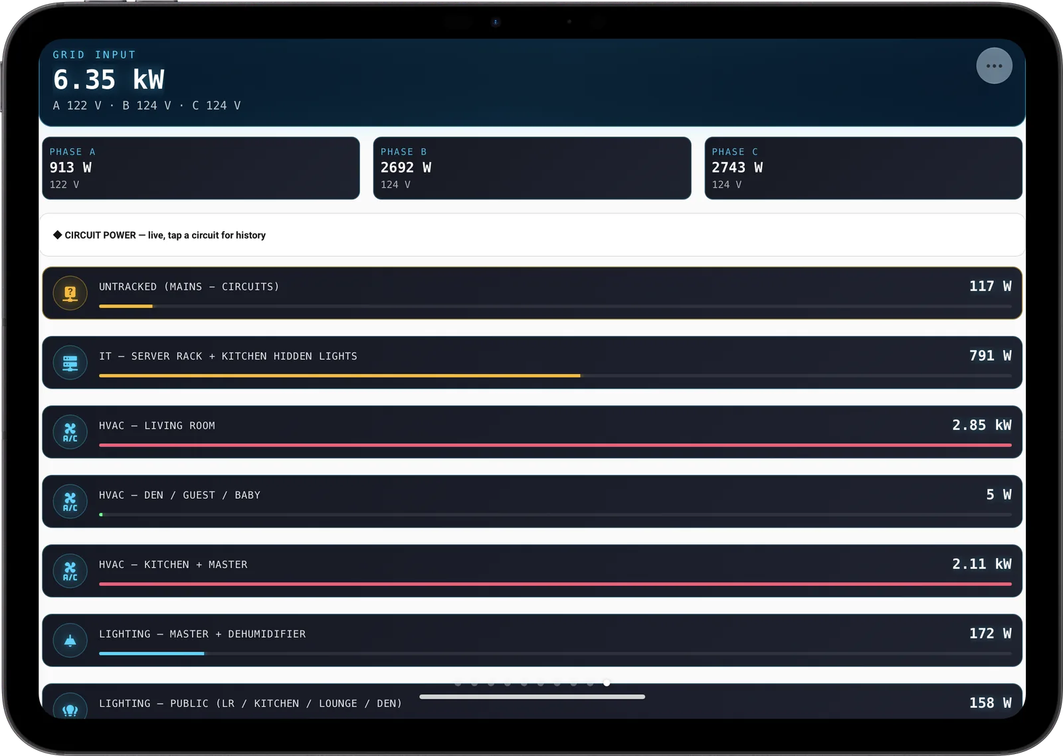Tap the highlighted last page indicator dot

coord(607,683)
